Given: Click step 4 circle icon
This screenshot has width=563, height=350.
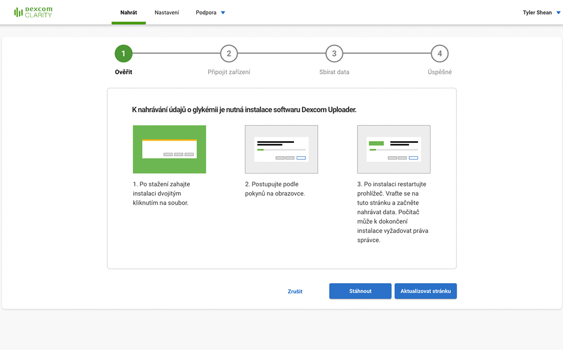Looking at the screenshot, I should click(x=440, y=54).
